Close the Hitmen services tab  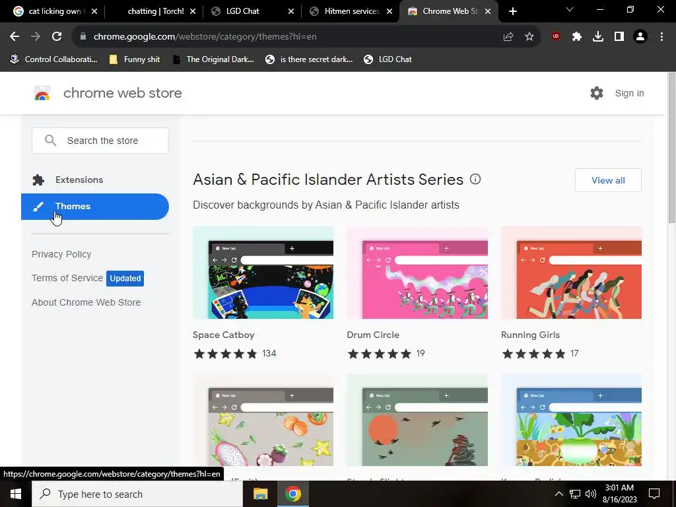pyautogui.click(x=389, y=11)
